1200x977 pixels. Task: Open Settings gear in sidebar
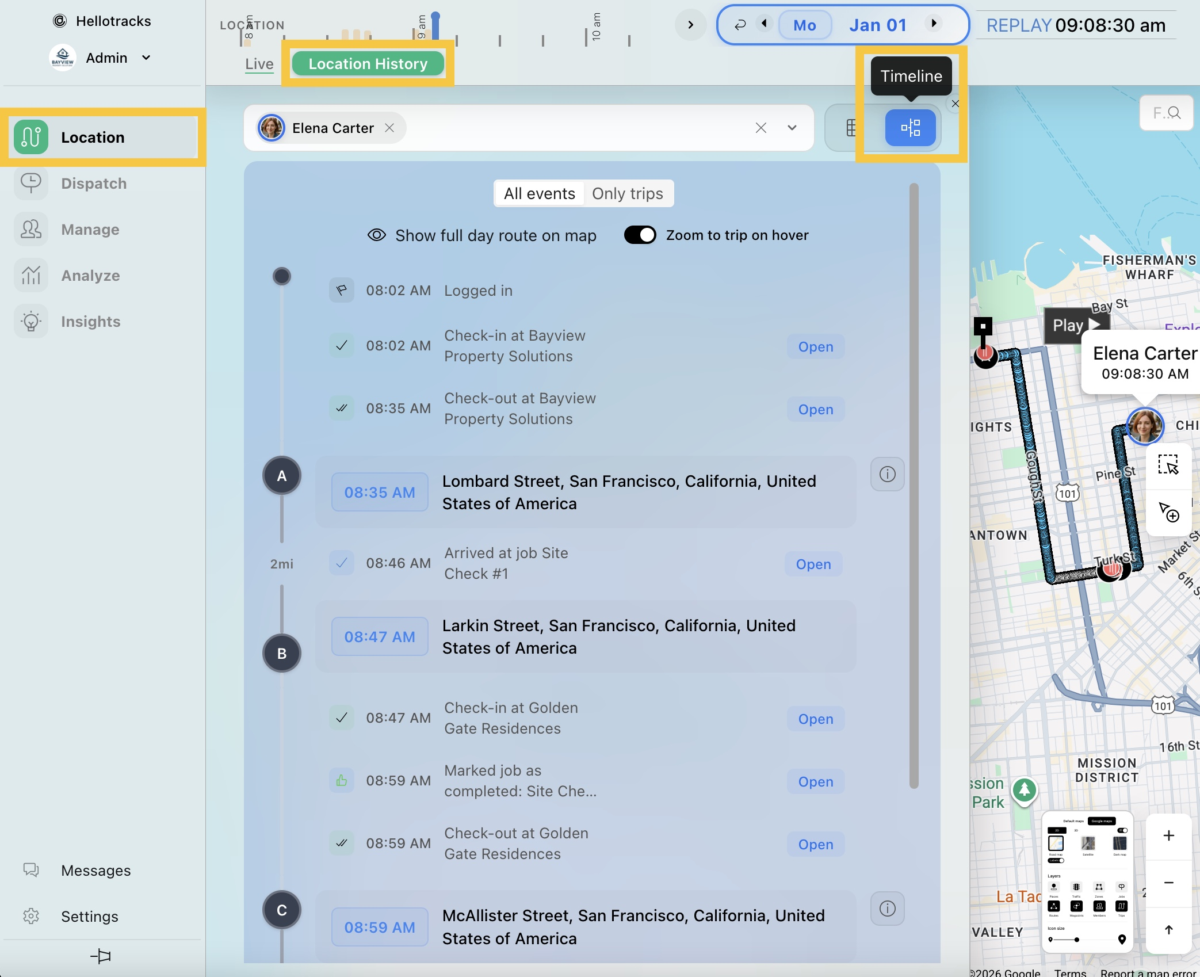coord(31,916)
